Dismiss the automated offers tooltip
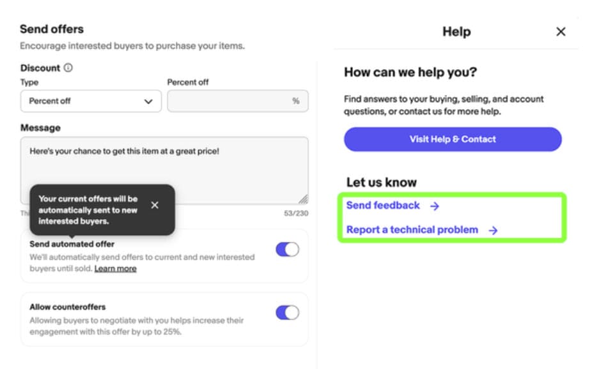The height and width of the screenshot is (369, 606). (155, 205)
